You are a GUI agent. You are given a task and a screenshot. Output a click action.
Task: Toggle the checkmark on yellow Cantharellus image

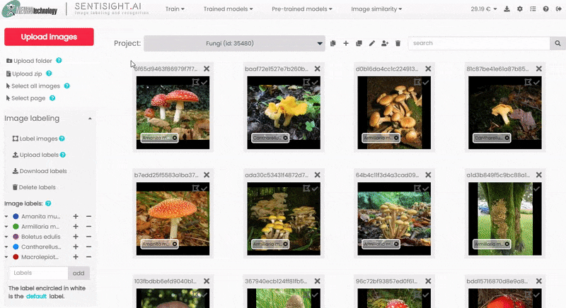(x=316, y=83)
